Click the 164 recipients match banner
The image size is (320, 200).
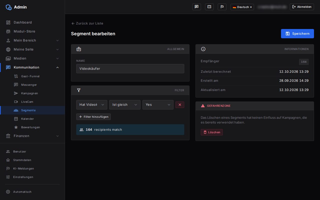(x=130, y=130)
